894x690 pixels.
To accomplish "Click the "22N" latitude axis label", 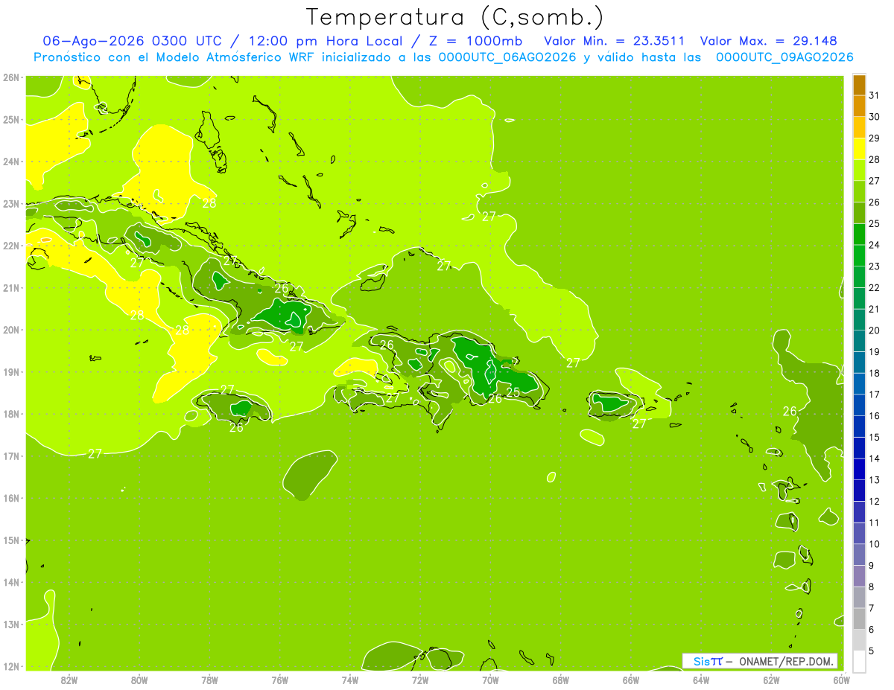I will click(x=11, y=246).
